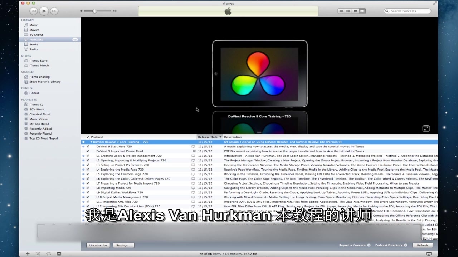The image size is (458, 257).
Task: Open podcast Settings
Action: pos(123,245)
